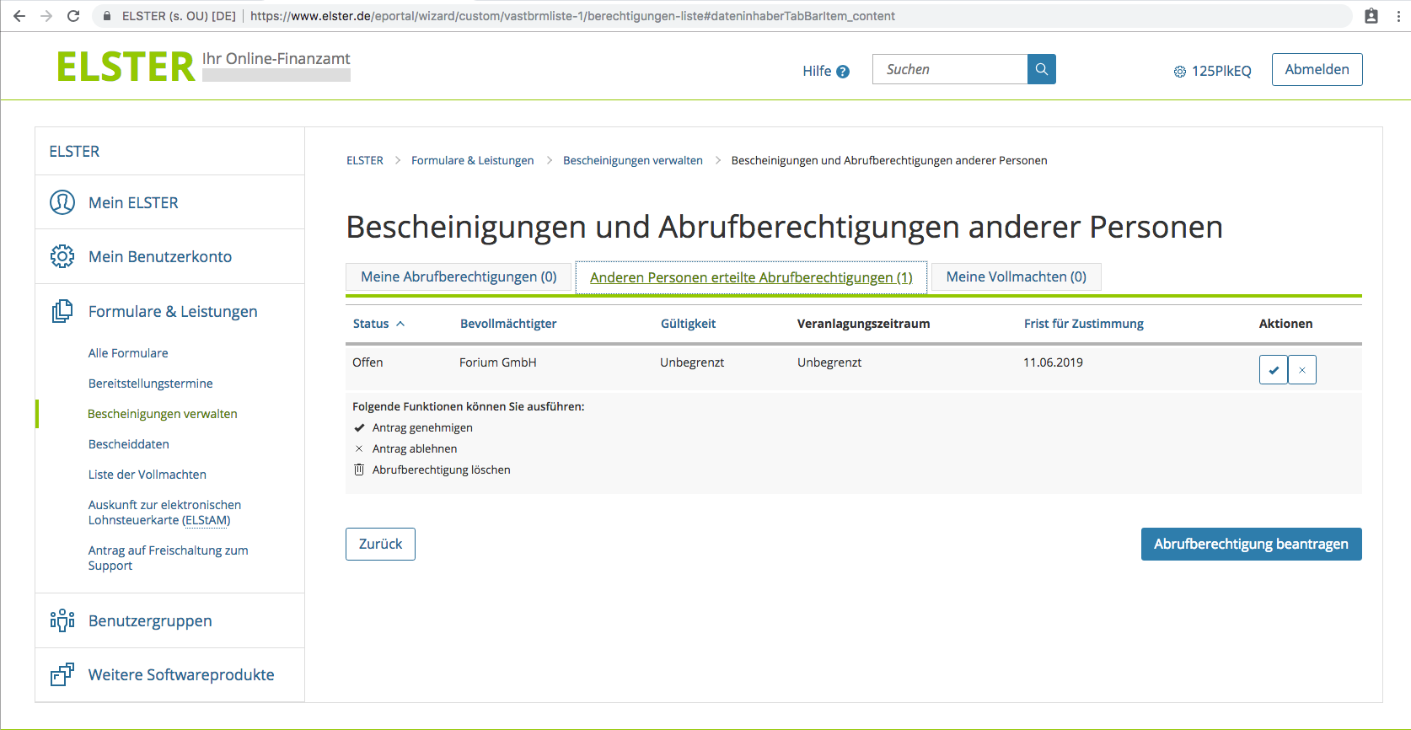This screenshot has height=730, width=1411.
Task: Open the Hilfe link
Action: pyautogui.click(x=817, y=71)
